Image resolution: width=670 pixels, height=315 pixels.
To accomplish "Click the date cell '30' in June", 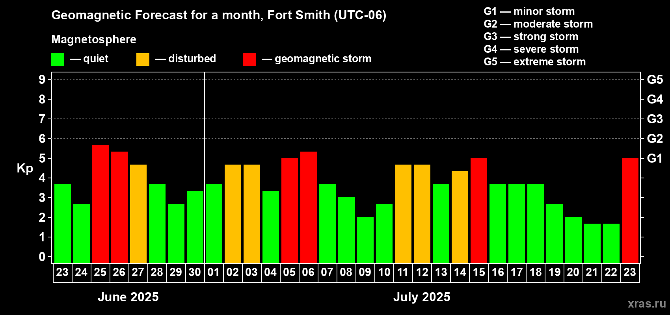I will pyautogui.click(x=195, y=272).
